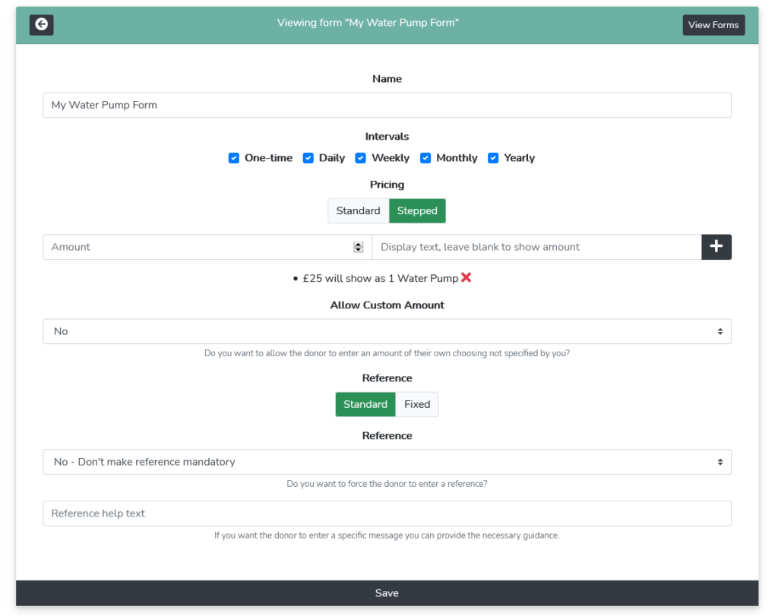778x616 pixels.
Task: Disable the Weekly interval checkbox
Action: (361, 158)
